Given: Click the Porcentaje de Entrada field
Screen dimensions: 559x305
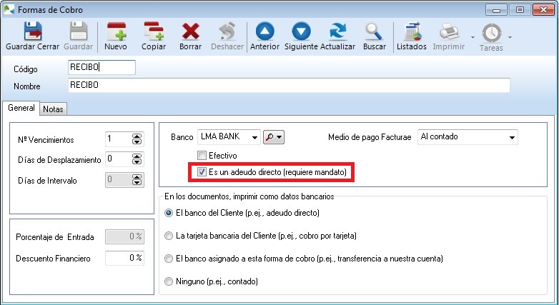Looking at the screenshot, I should [x=125, y=236].
